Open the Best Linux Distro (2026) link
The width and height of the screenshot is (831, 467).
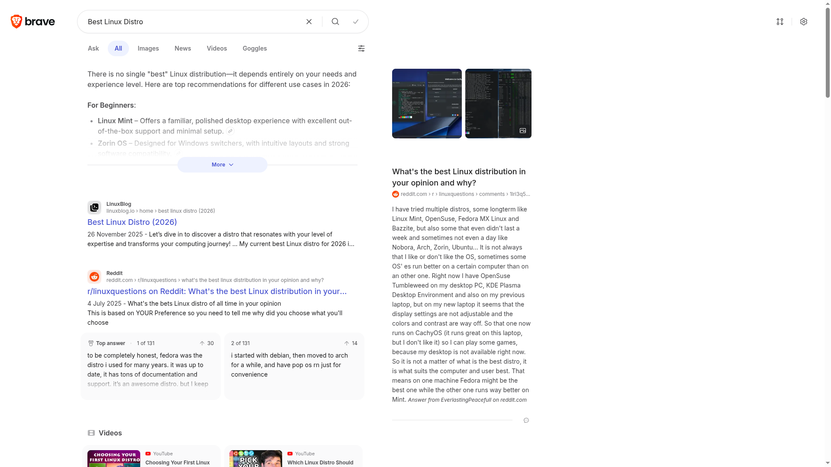pos(132,222)
